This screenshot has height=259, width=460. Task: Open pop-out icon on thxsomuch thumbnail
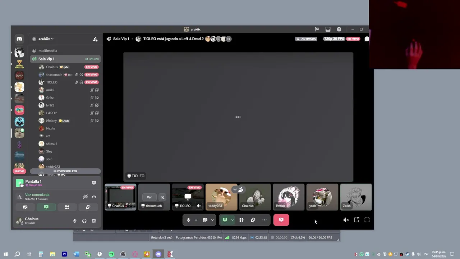[162, 197]
